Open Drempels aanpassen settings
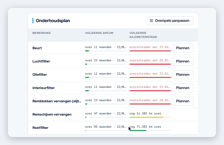224x145 pixels. point(170,21)
